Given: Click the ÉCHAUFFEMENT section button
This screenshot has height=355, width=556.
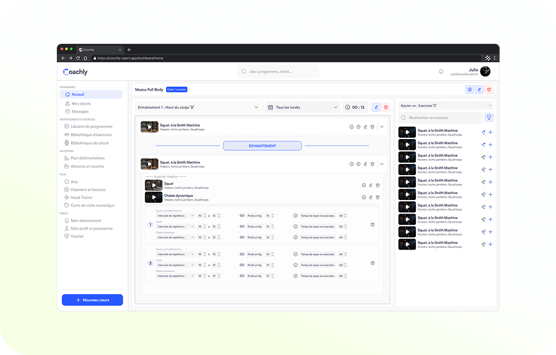Looking at the screenshot, I should point(262,146).
